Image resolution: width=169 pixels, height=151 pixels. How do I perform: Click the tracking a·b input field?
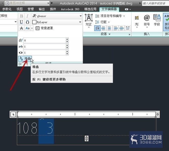coord(45,47)
